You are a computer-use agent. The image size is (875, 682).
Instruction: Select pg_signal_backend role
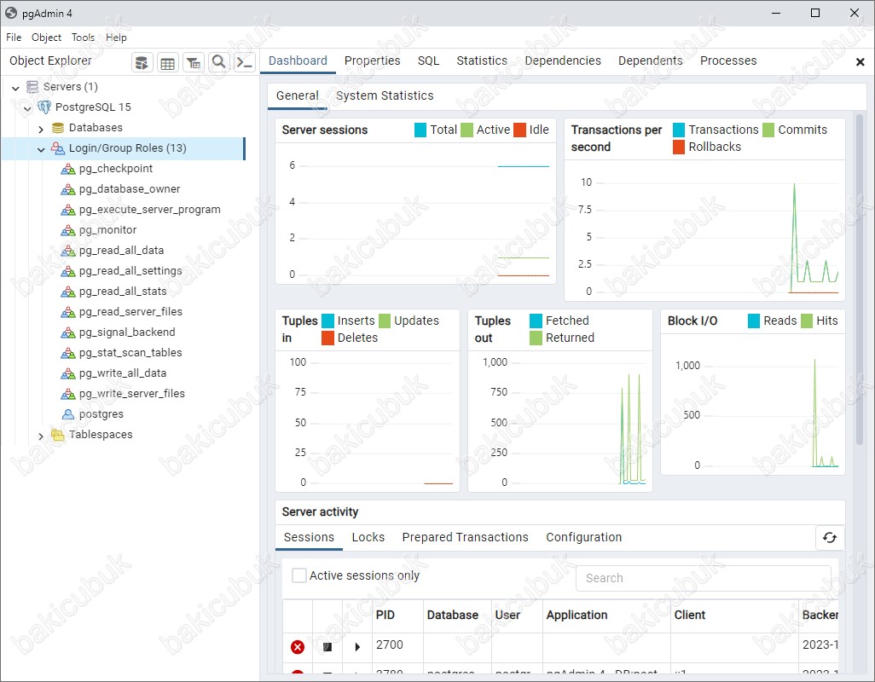point(127,332)
